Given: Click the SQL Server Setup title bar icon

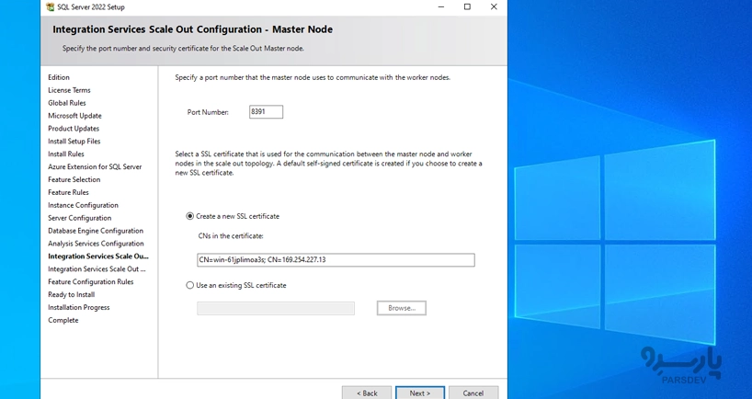Looking at the screenshot, I should point(50,6).
